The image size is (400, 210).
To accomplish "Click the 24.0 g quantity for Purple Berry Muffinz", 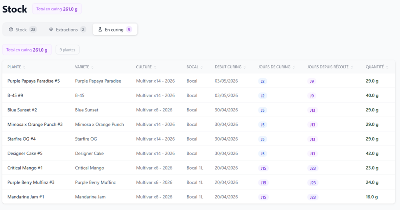I will (372, 182).
